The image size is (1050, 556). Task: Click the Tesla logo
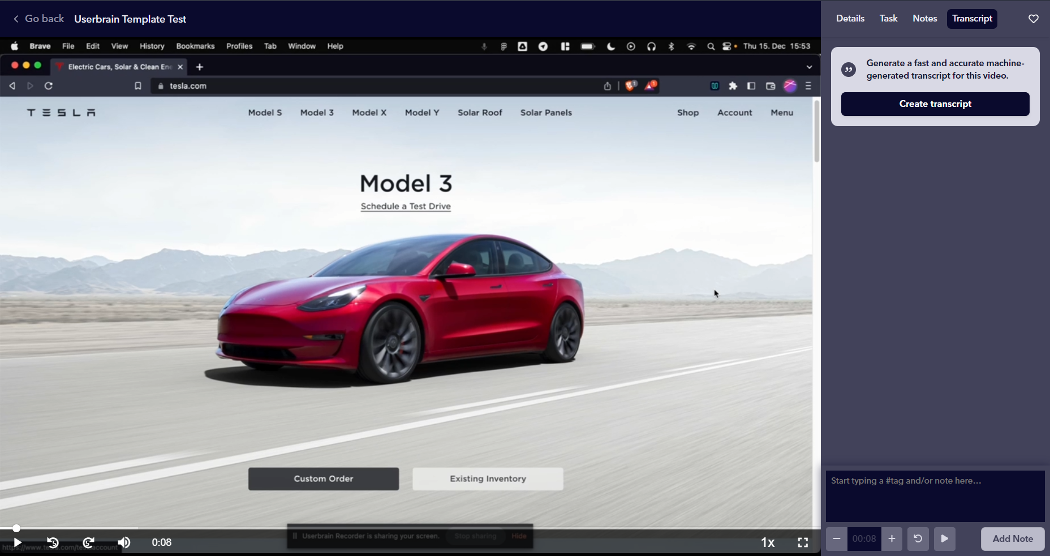(x=61, y=113)
